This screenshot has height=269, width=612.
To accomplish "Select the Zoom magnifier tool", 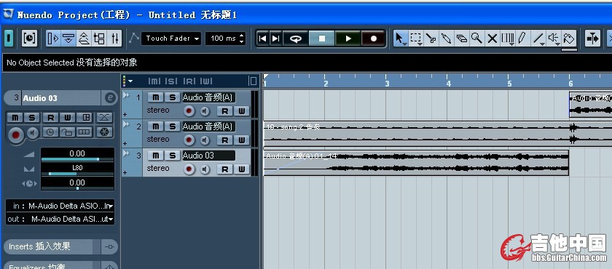I will (476, 38).
